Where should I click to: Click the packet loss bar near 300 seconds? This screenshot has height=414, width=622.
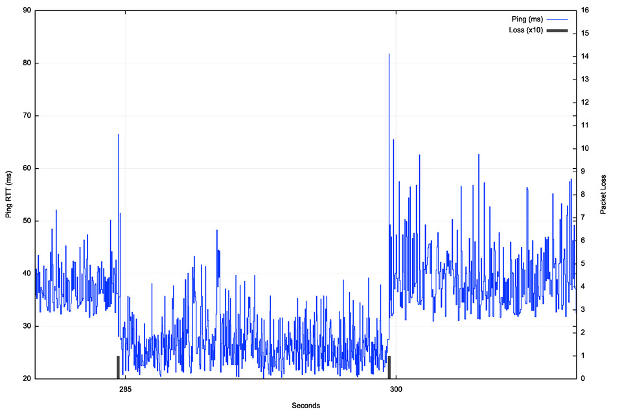pyautogui.click(x=389, y=367)
